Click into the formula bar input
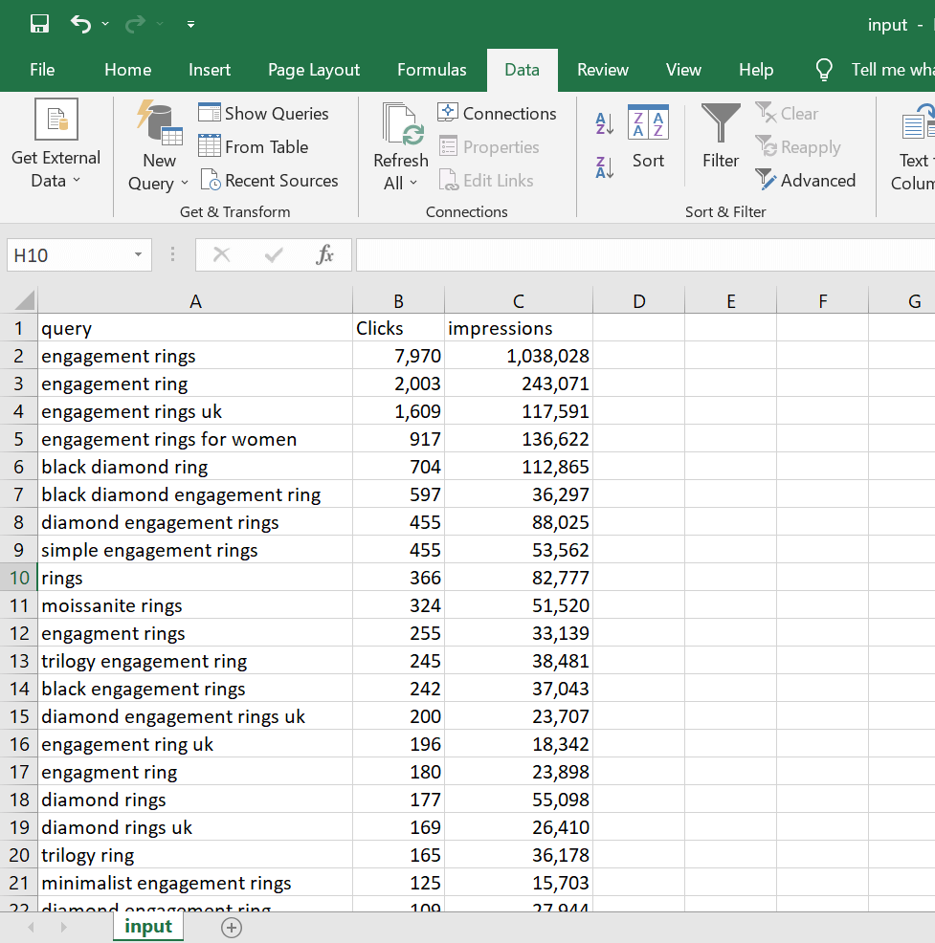This screenshot has width=935, height=943. 645,255
